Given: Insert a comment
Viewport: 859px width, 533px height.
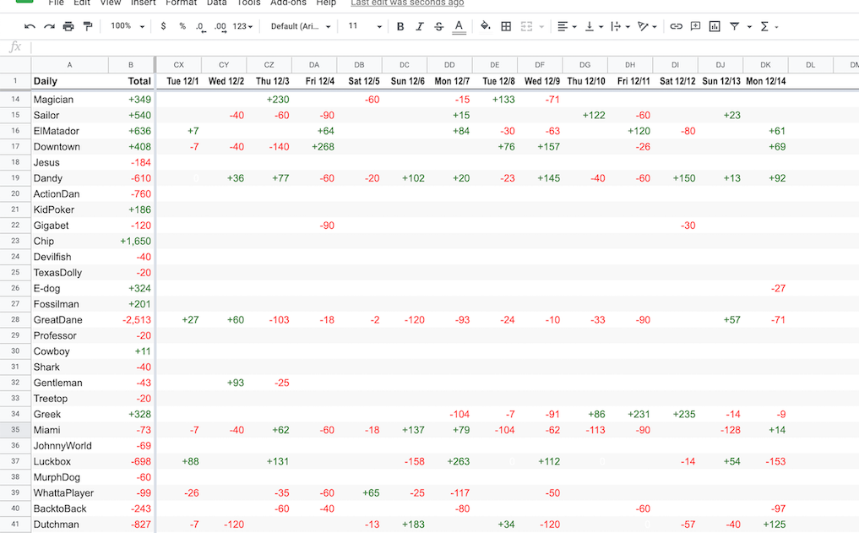Looking at the screenshot, I should point(694,26).
